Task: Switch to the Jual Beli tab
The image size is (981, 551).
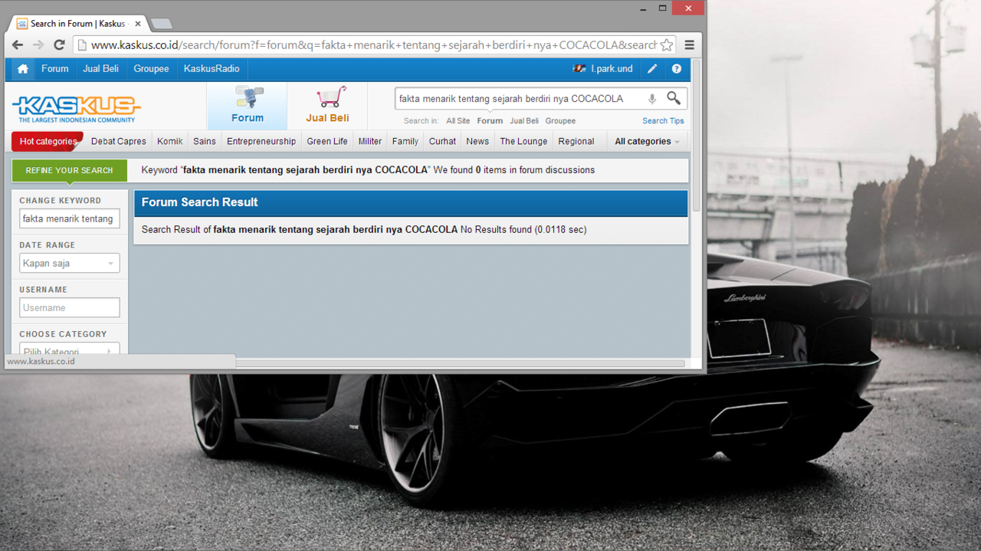Action: 327,106
